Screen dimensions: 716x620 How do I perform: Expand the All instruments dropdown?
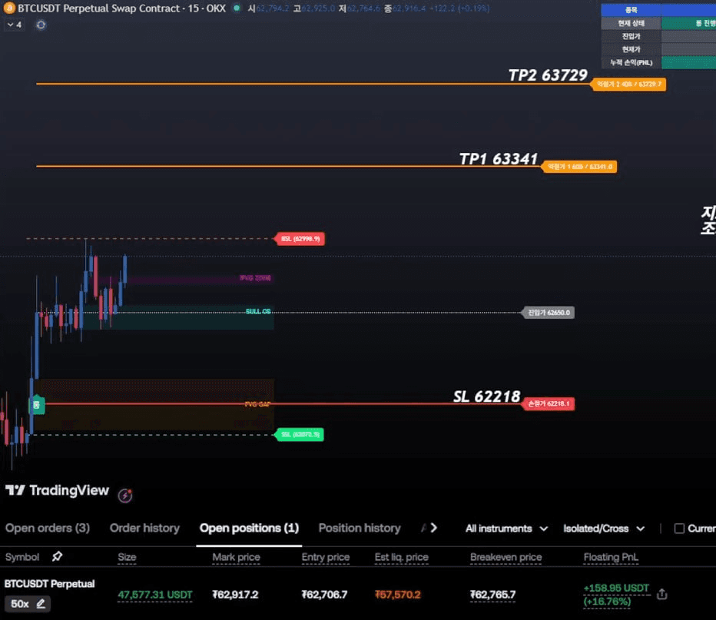(506, 529)
